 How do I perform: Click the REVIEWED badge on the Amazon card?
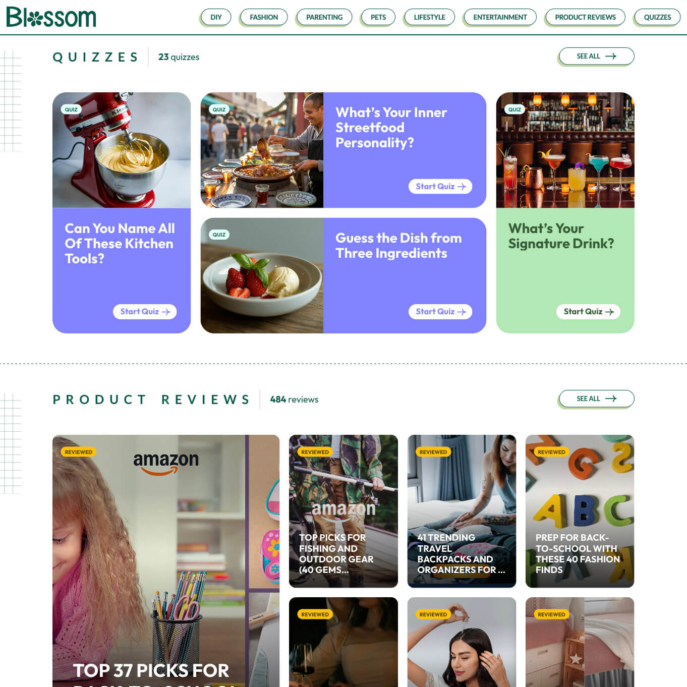tap(79, 452)
